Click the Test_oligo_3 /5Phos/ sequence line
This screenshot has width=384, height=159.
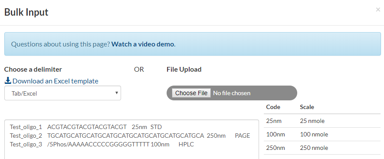(x=102, y=145)
